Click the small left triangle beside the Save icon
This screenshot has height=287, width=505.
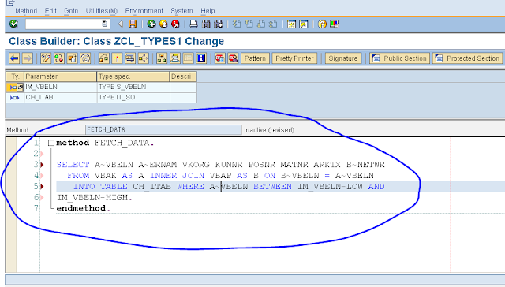coord(121,24)
